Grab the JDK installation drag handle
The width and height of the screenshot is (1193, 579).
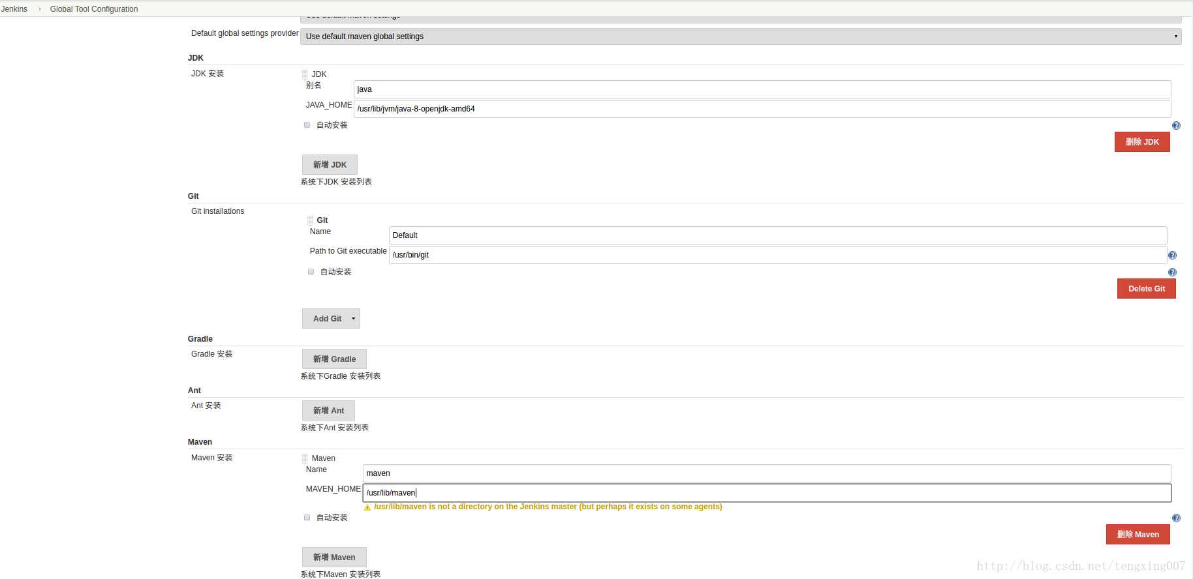[x=305, y=74]
